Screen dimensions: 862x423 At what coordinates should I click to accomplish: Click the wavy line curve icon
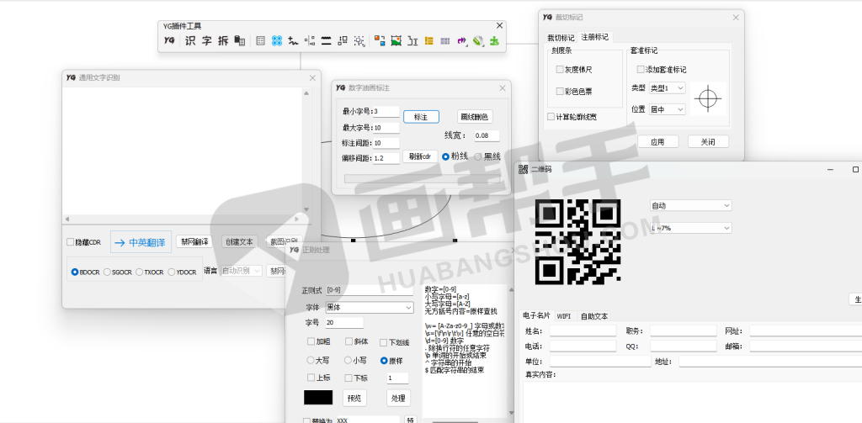294,40
